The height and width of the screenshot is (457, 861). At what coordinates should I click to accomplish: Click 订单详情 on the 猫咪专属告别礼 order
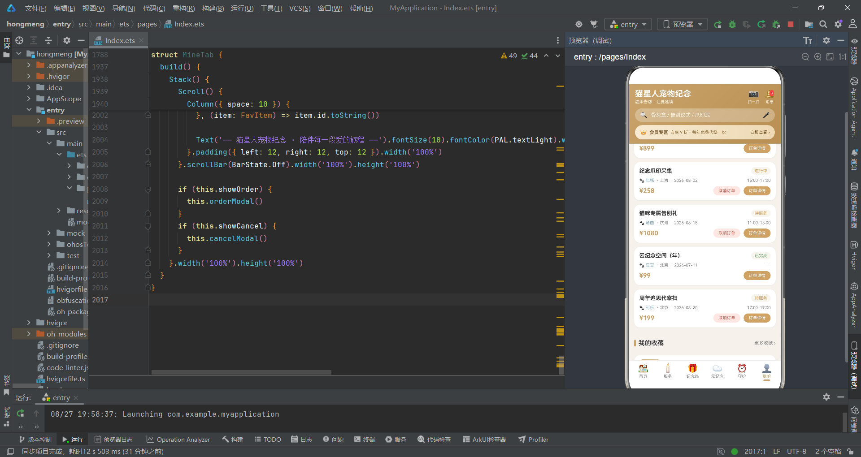(757, 233)
